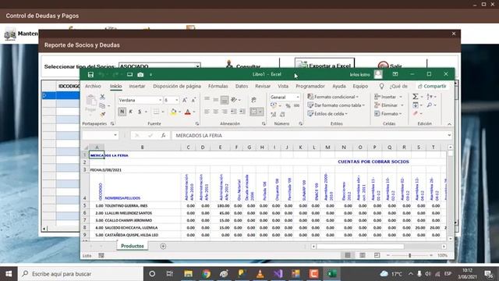
Task: Select the Productos sheet tab
Action: pyautogui.click(x=133, y=246)
